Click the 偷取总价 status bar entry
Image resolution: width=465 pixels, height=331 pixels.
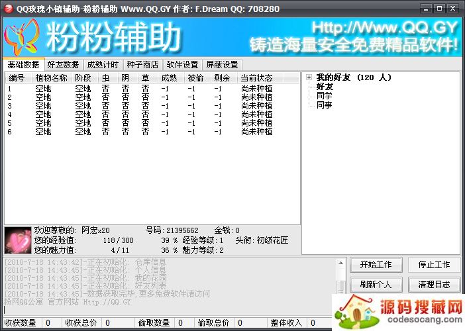tap(213, 322)
